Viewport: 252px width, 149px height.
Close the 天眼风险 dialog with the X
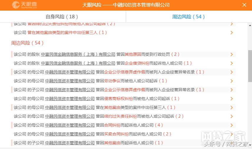click(x=244, y=5)
